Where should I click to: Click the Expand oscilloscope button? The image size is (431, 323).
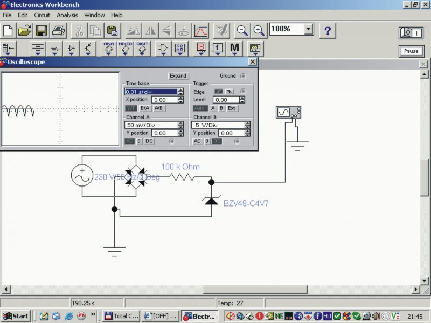(178, 75)
